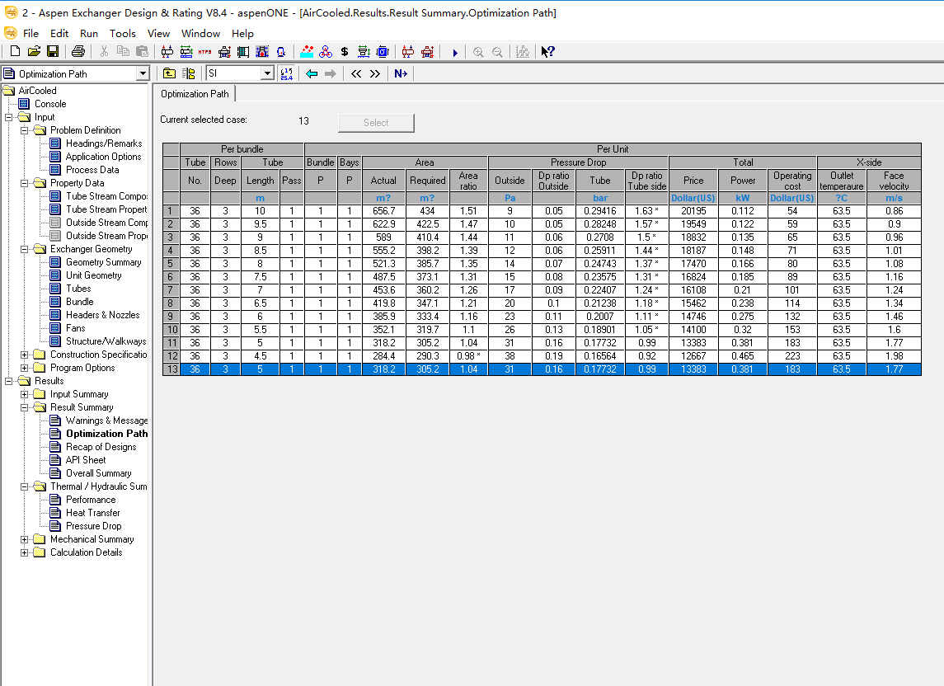Click the go up one level folder icon
This screenshot has width=944, height=686.
(x=169, y=73)
